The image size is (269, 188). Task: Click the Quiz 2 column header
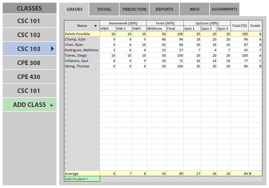pos(209,28)
